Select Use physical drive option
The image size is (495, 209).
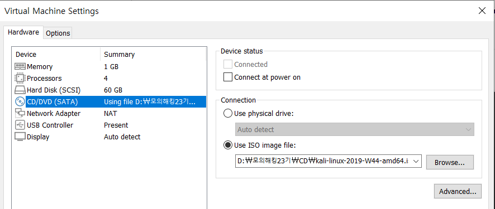227,113
